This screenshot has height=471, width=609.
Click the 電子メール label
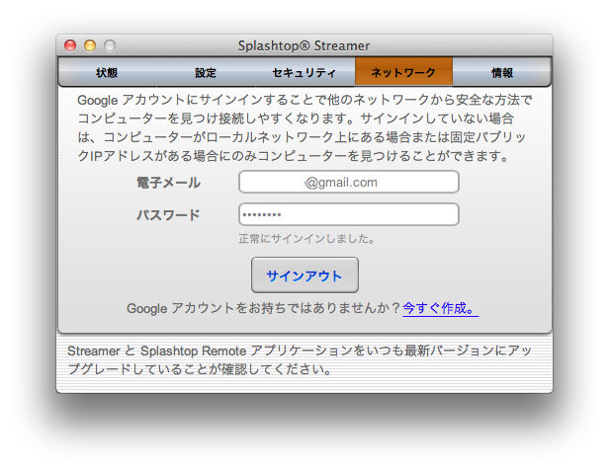(x=168, y=183)
